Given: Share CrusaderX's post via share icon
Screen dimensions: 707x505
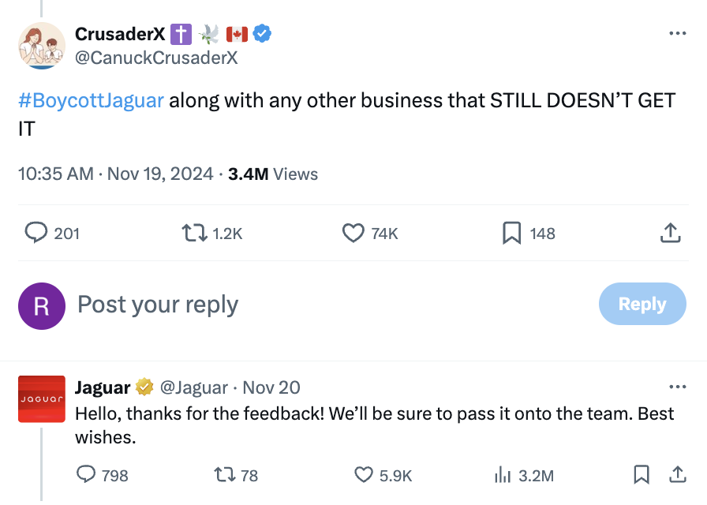Looking at the screenshot, I should (x=669, y=233).
